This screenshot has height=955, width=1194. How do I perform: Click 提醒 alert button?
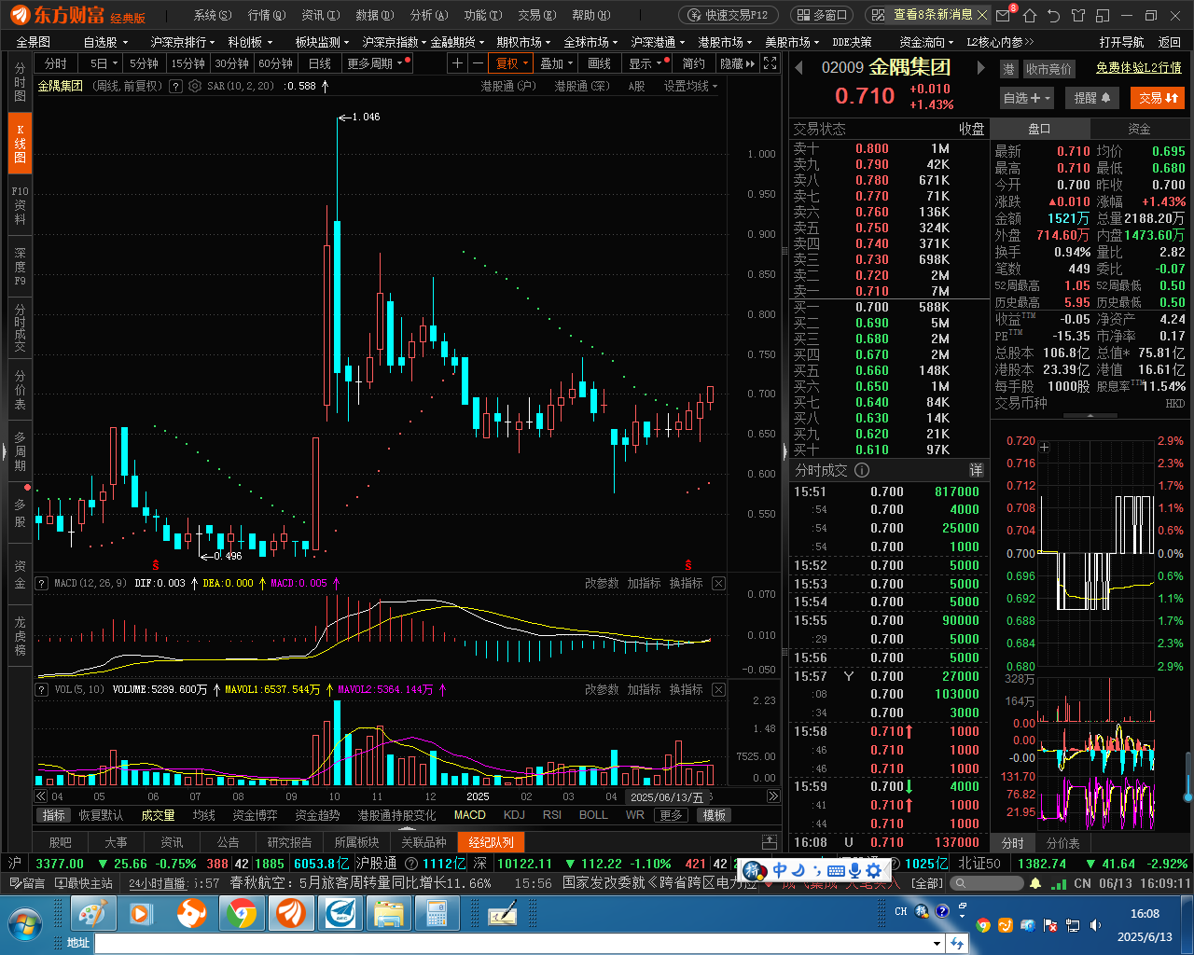[x=1091, y=98]
